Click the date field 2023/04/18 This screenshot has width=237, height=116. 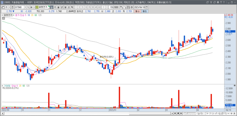point(140,7)
